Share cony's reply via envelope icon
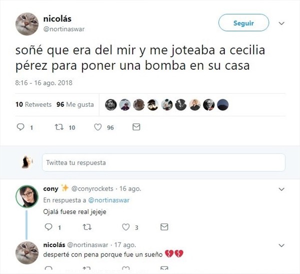The height and width of the screenshot is (274, 300). coord(164,227)
